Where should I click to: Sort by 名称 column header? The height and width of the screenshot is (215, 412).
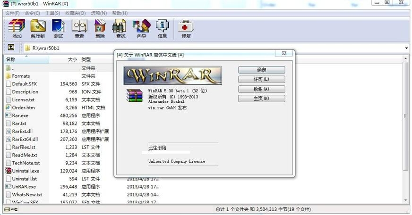tap(26, 59)
